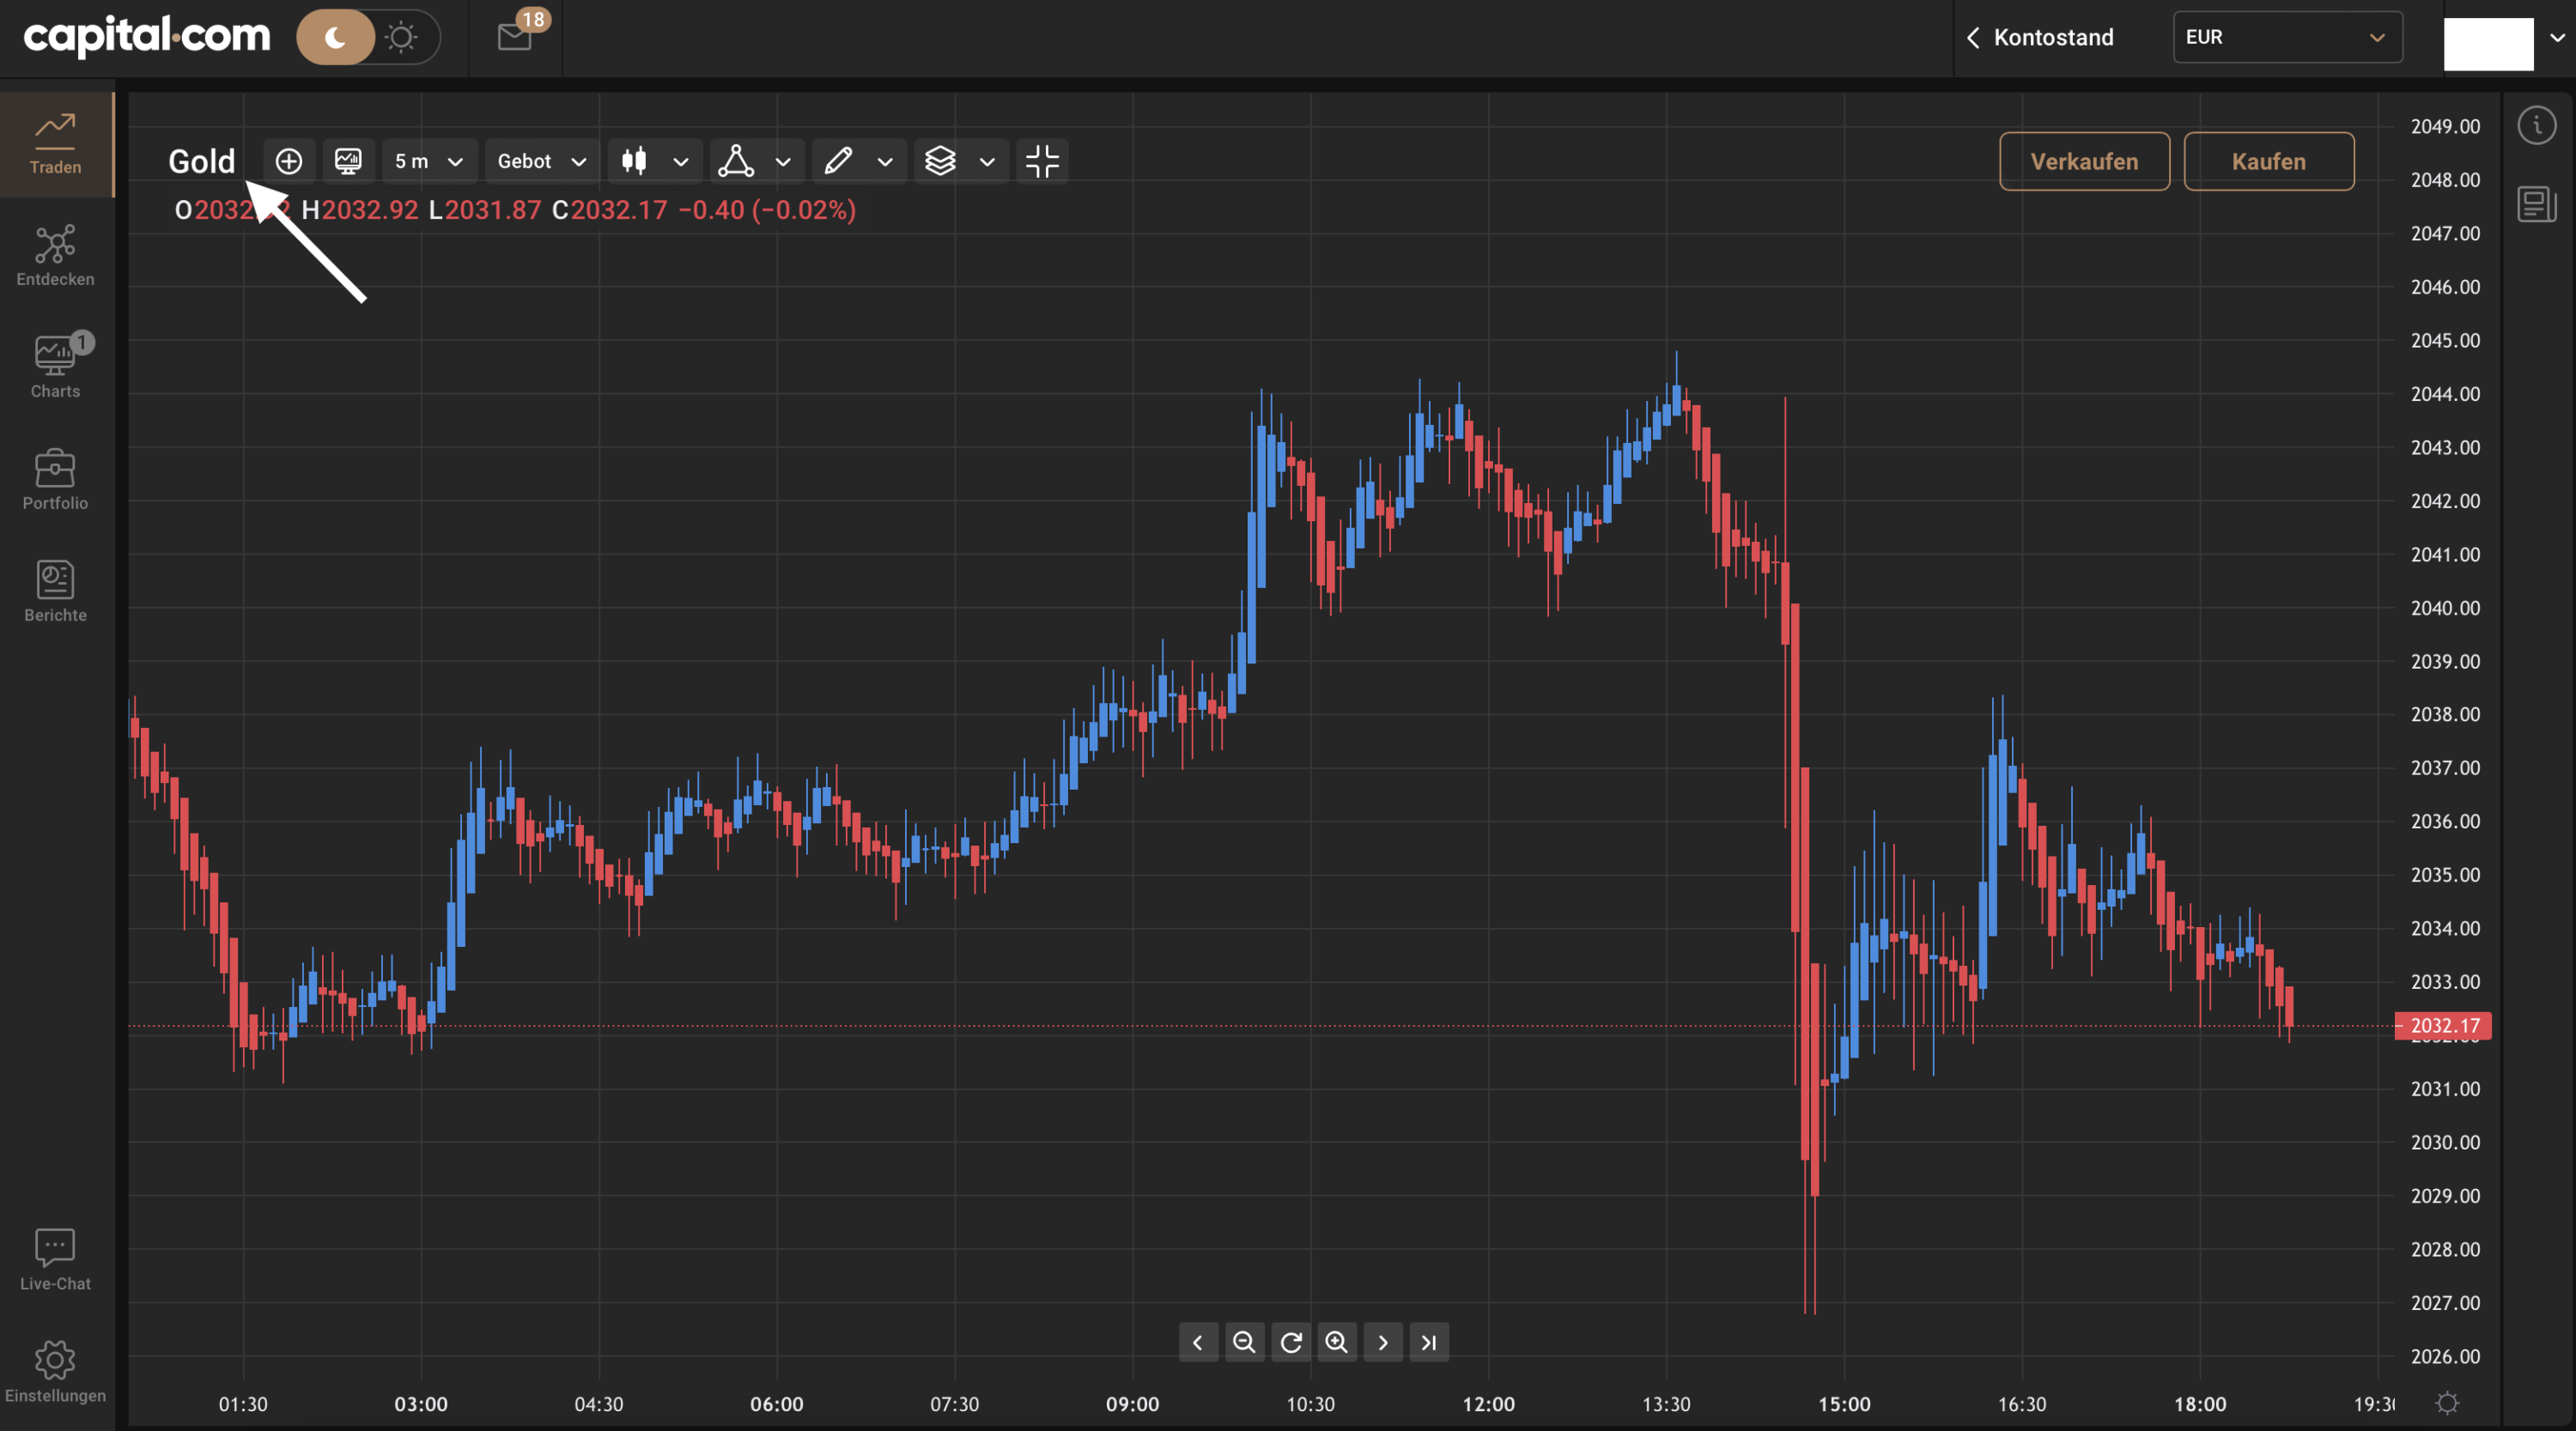
Task: Click the Kaufen button
Action: (x=2269, y=161)
